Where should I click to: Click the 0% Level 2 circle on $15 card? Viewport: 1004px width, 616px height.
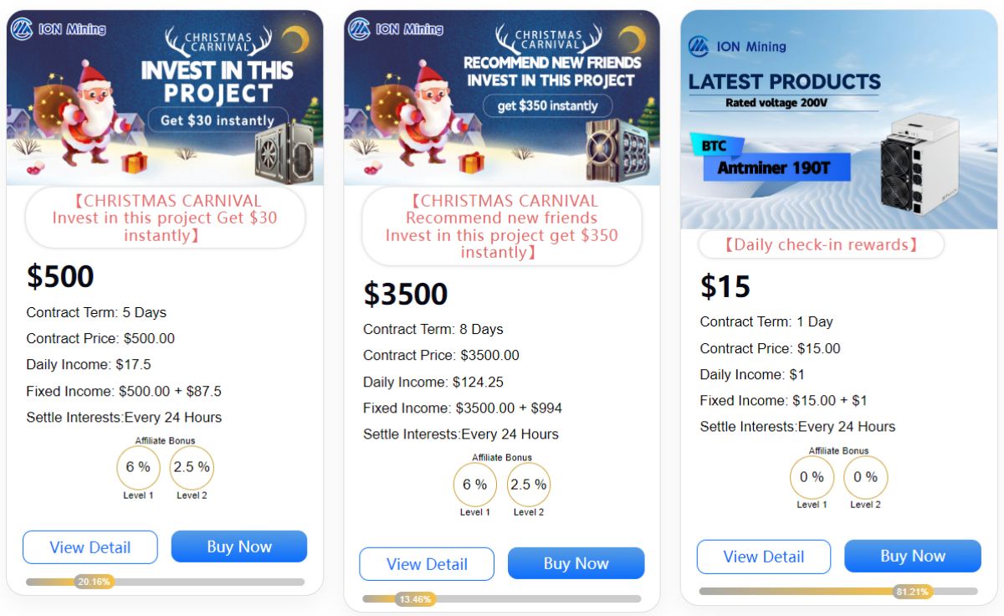click(x=865, y=477)
